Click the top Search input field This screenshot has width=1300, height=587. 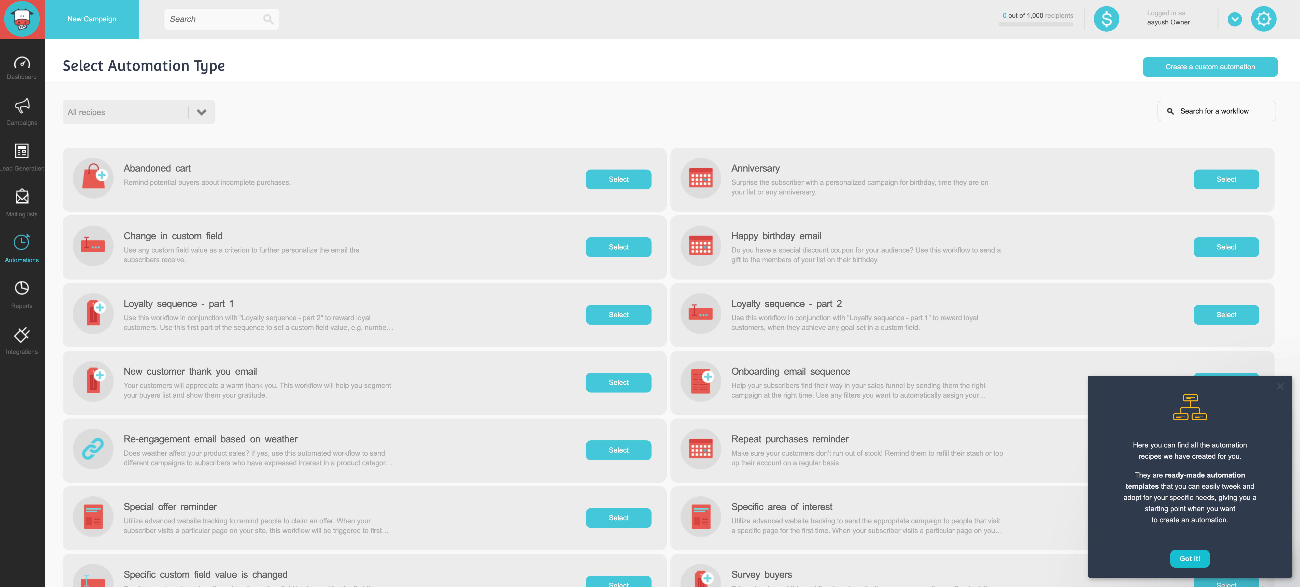tap(221, 19)
